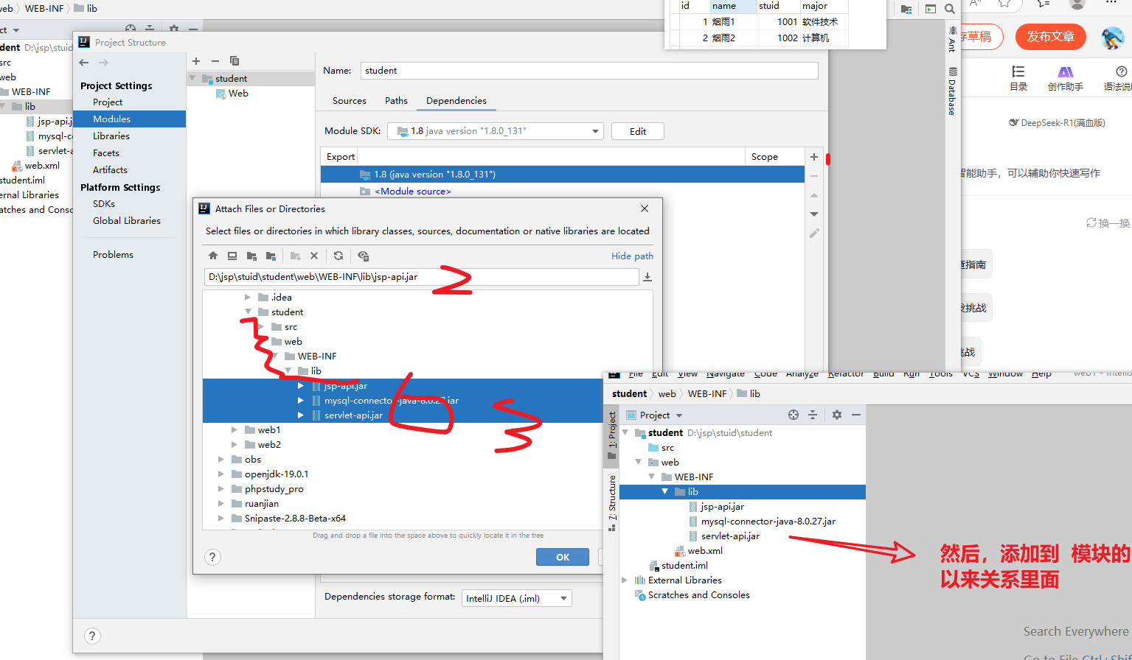
Task: Click the delete X icon in Attach Files toolbar
Action: 314,256
